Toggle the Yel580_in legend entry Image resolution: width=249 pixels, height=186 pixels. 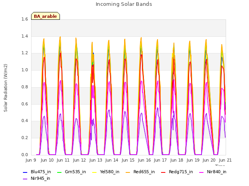pyautogui.click(x=106, y=172)
